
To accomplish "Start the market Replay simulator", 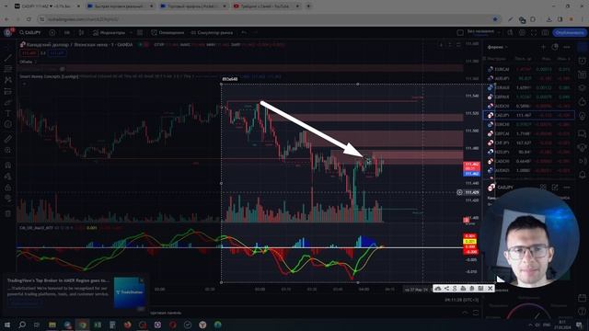I will [x=212, y=33].
